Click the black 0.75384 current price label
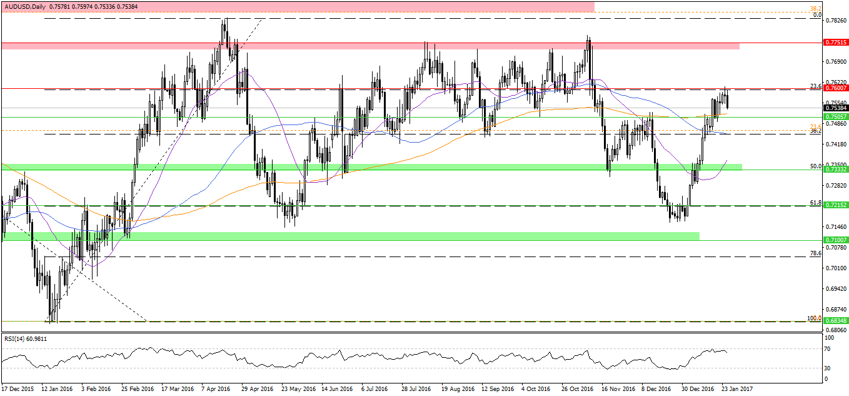849x396 pixels. click(836, 108)
